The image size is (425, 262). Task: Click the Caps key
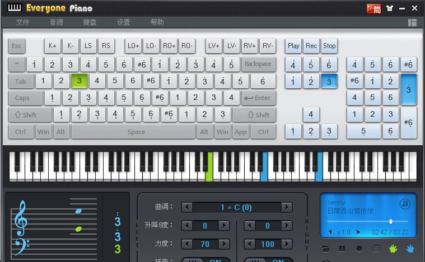tap(26, 98)
